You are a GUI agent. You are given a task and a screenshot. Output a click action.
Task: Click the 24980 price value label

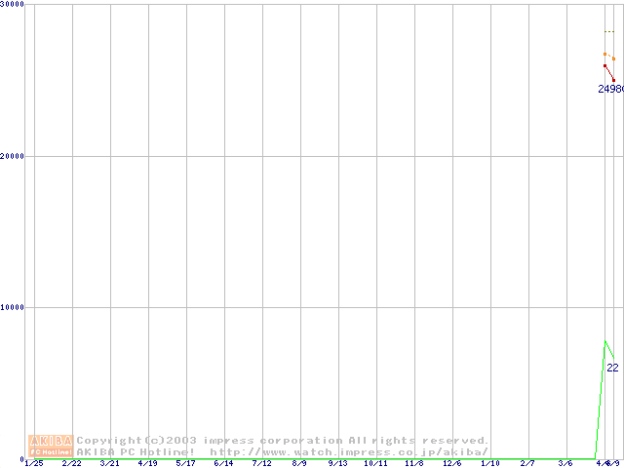point(610,89)
